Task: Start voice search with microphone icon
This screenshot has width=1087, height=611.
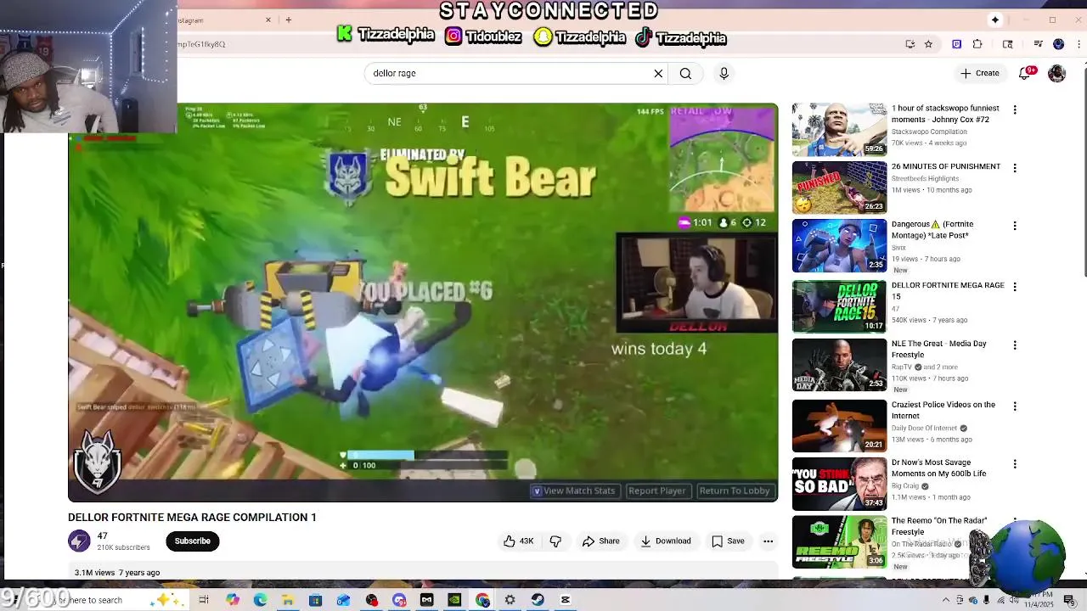Action: (724, 74)
